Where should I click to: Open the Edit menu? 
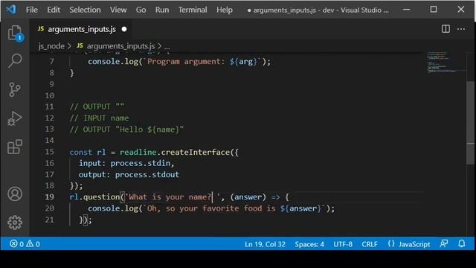(x=54, y=10)
